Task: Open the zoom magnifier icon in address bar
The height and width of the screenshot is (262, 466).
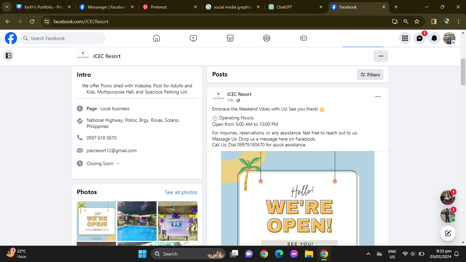Action: click(x=406, y=21)
